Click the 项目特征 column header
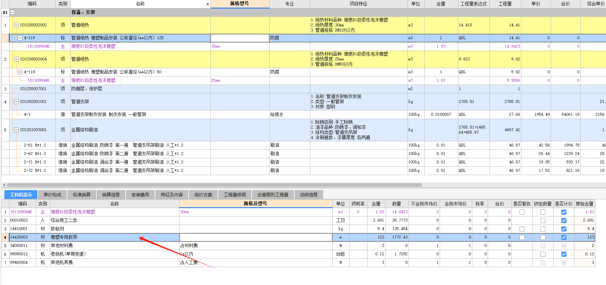Viewport: 606px width, 285px height. click(359, 4)
